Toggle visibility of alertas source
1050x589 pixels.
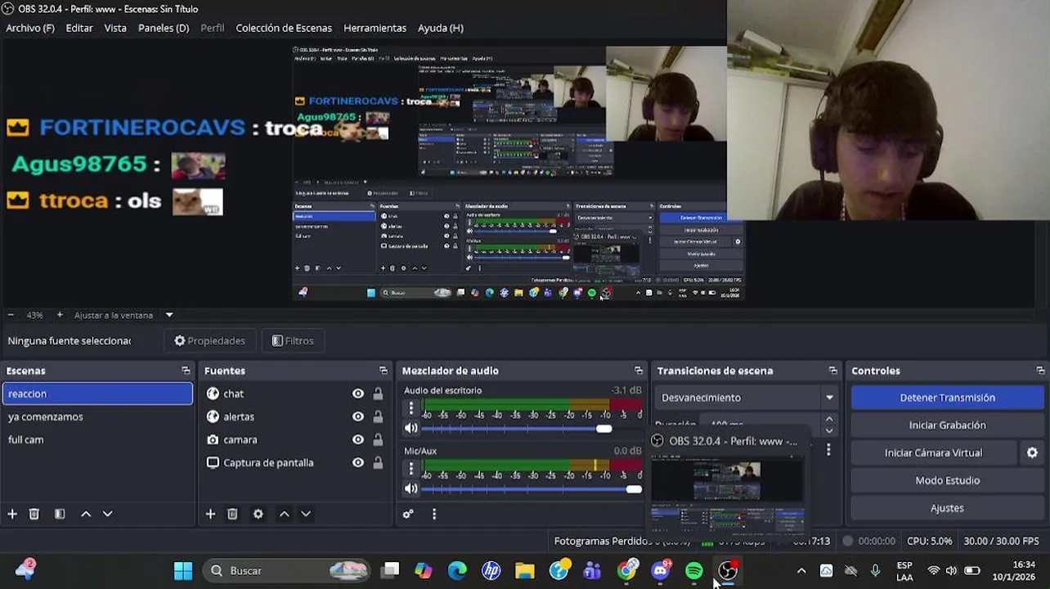coord(358,416)
